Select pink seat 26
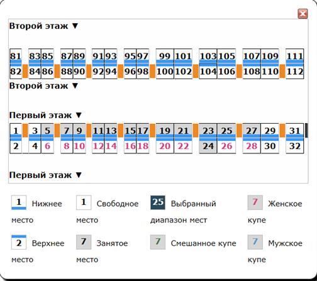The image size is (317, 281). click(x=226, y=146)
